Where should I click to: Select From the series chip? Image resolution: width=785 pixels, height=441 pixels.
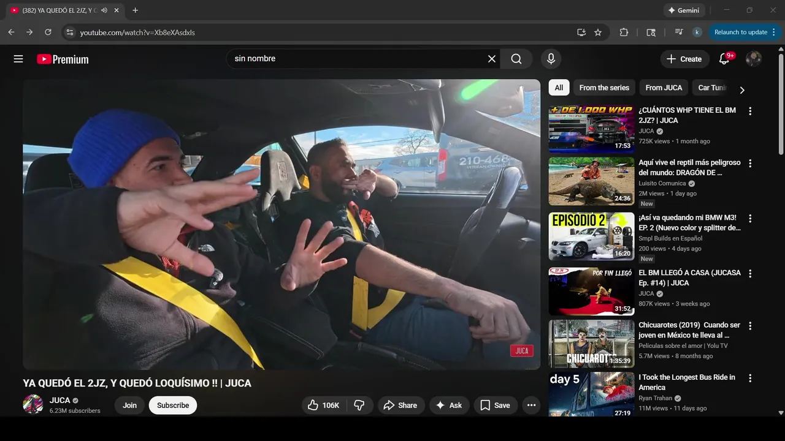pyautogui.click(x=604, y=88)
